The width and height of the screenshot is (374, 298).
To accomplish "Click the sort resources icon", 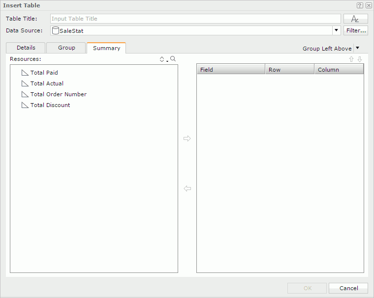I will click(163, 59).
